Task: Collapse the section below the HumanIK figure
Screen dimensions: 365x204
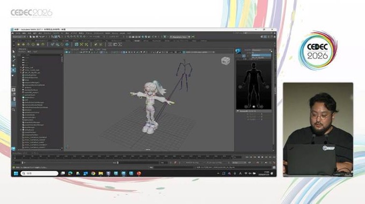Action: (238, 111)
